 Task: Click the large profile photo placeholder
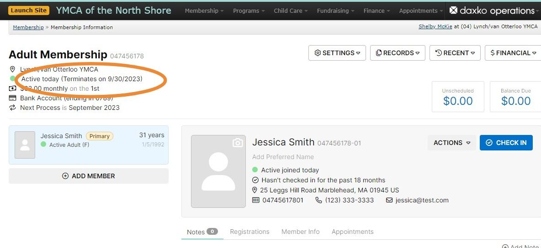click(218, 171)
